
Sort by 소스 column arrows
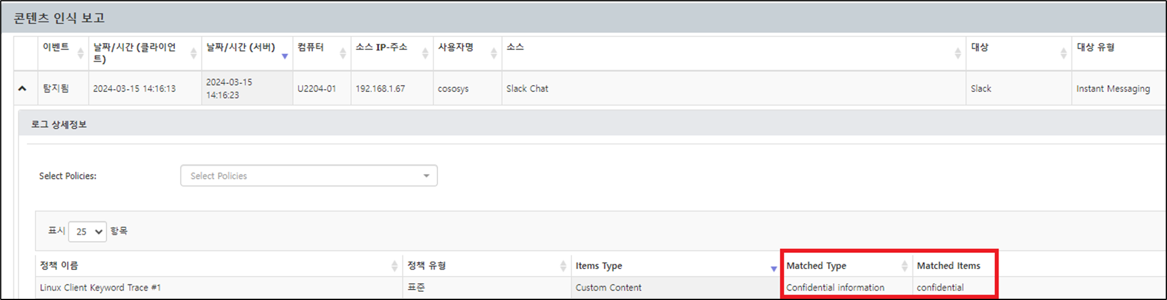click(958, 53)
